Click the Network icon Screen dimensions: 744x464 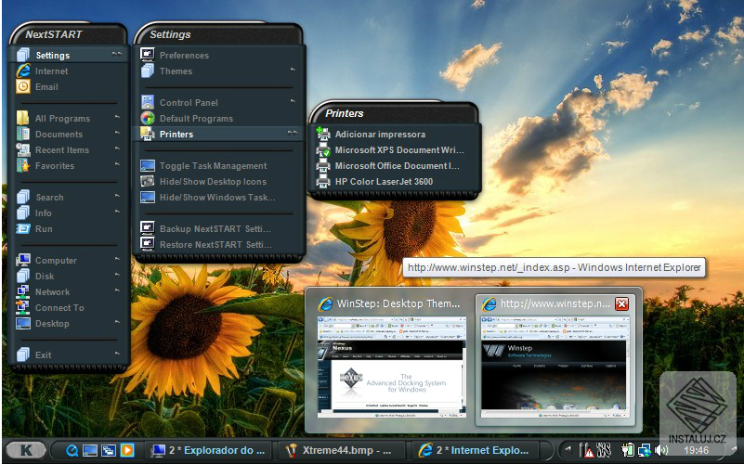click(23, 291)
